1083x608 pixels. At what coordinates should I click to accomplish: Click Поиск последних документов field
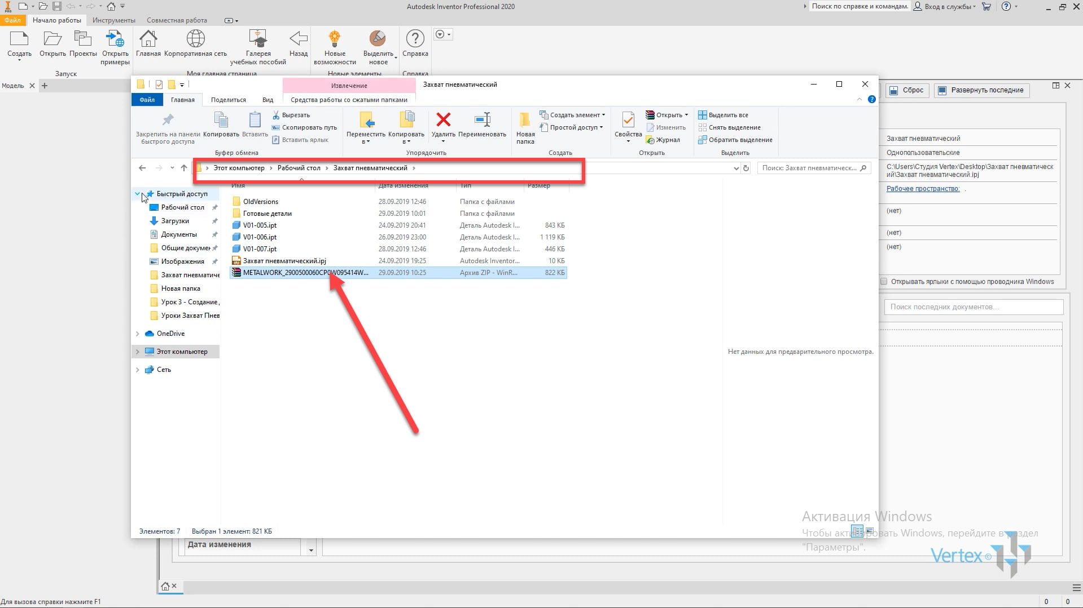pyautogui.click(x=974, y=307)
